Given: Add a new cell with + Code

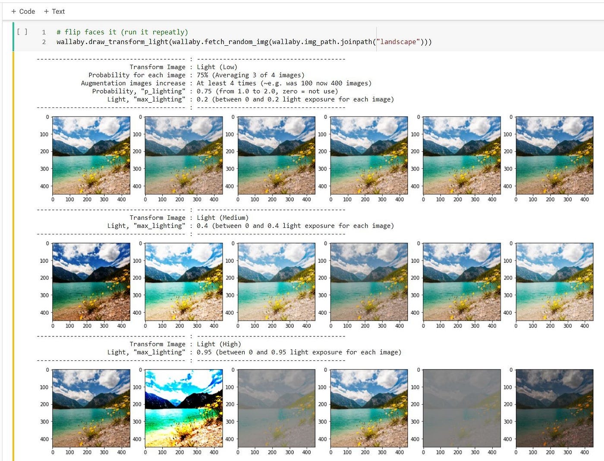Looking at the screenshot, I should [x=23, y=12].
